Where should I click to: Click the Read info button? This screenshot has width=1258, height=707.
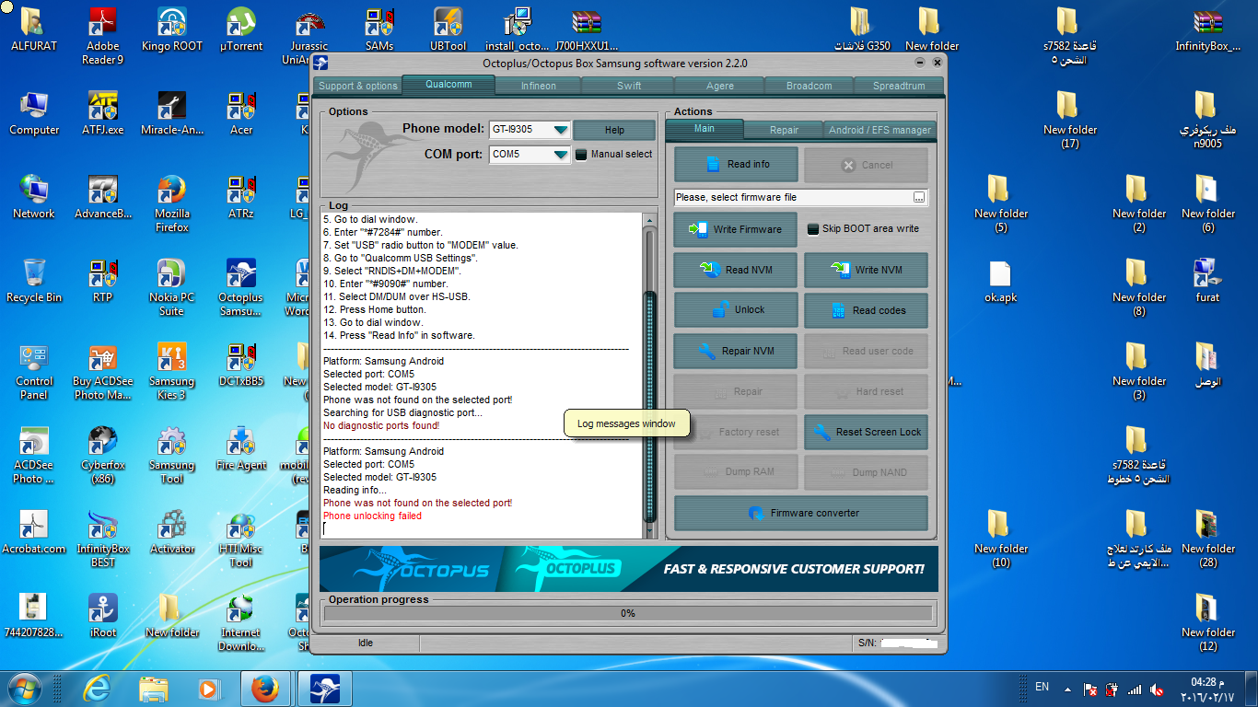[736, 165]
